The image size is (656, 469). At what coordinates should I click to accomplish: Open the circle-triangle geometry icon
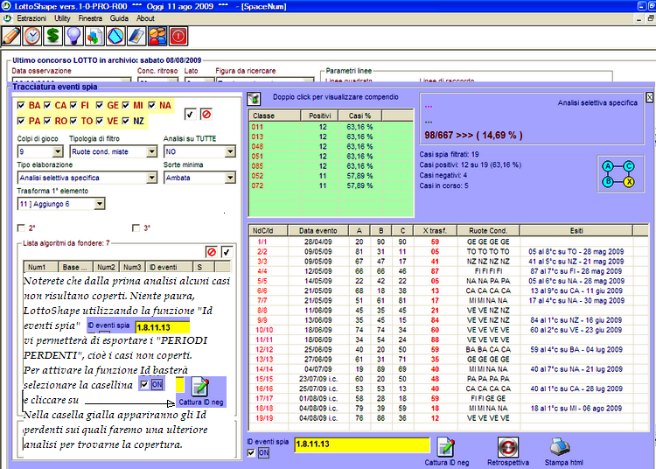click(115, 36)
